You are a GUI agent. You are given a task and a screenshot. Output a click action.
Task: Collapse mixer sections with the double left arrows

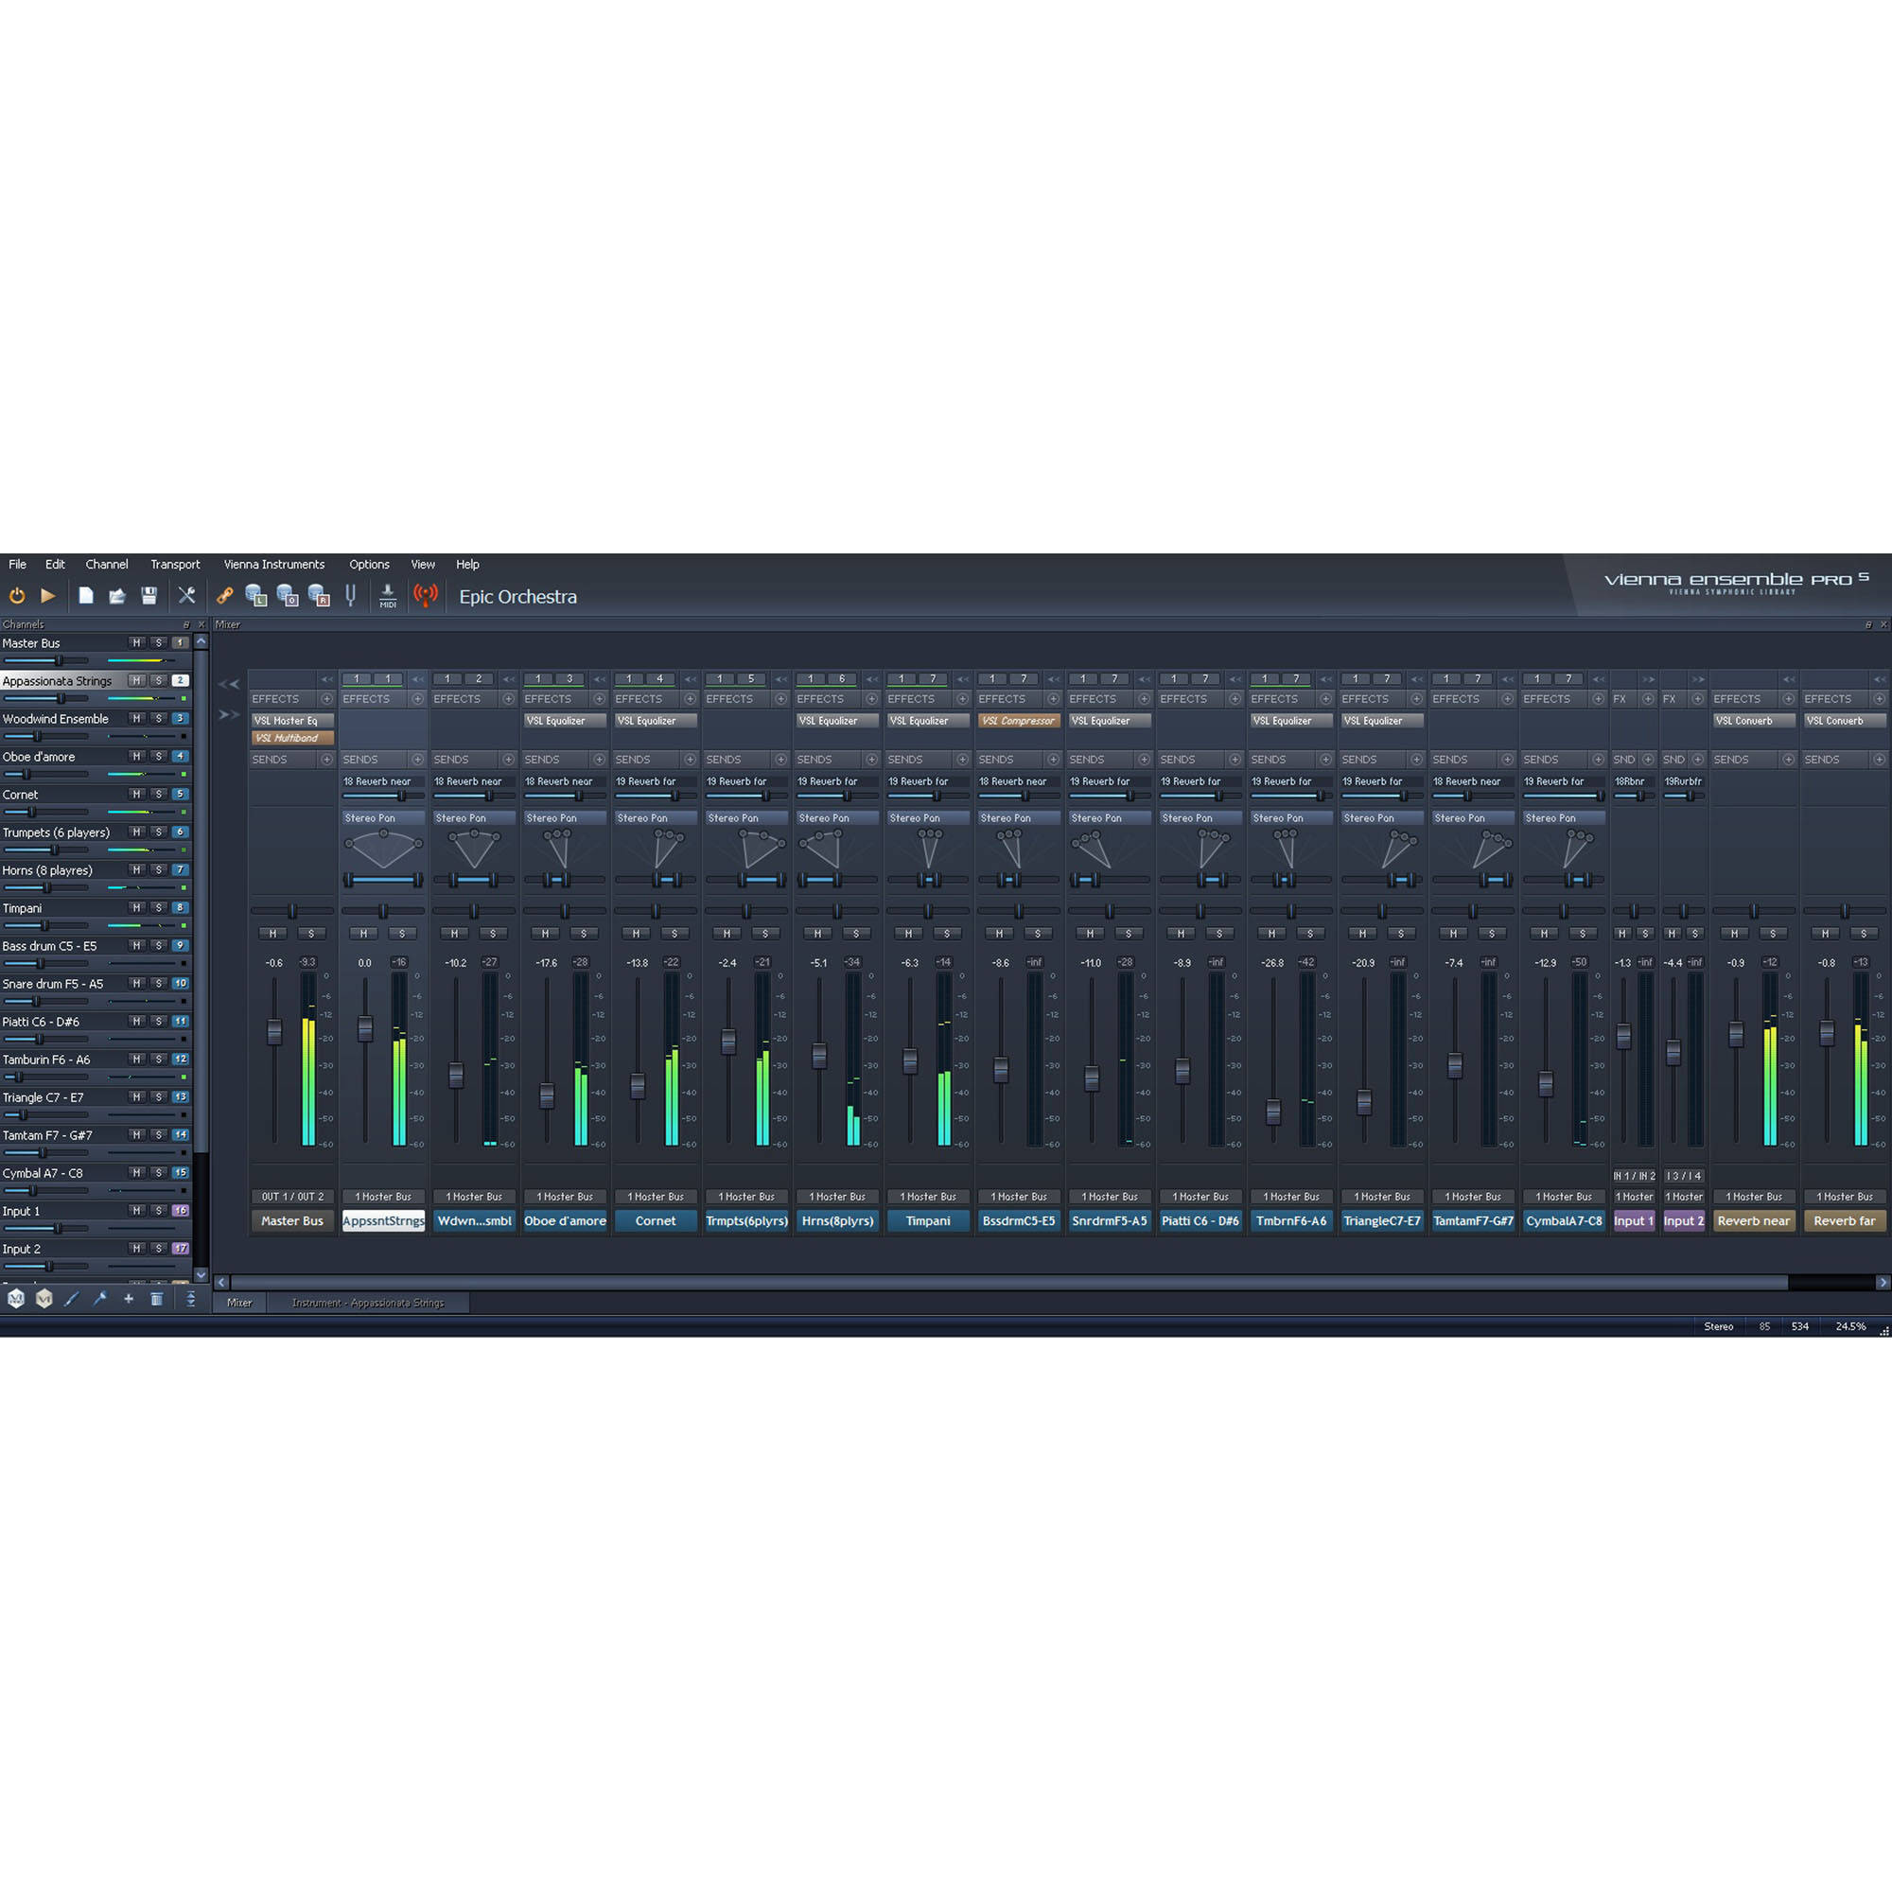point(228,685)
